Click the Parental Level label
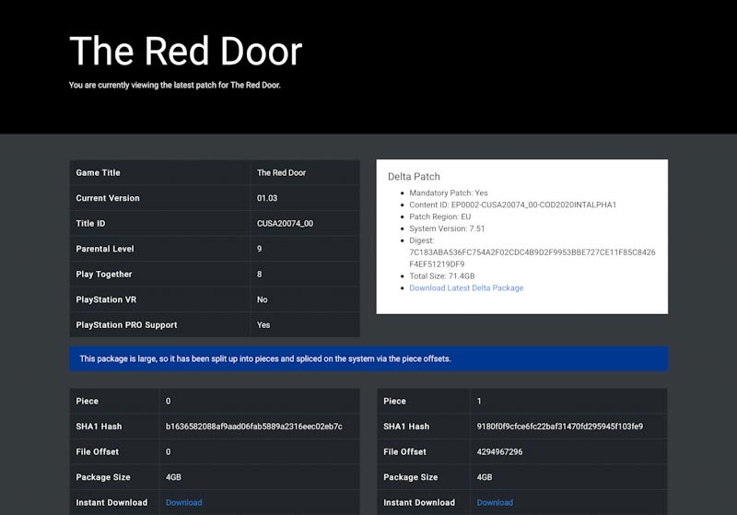737x515 pixels. [x=105, y=249]
